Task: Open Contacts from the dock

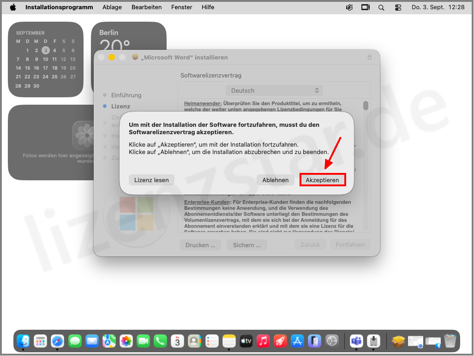Action: point(195,341)
